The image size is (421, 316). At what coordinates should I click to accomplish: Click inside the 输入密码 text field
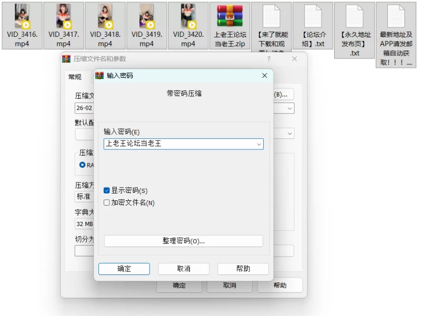[x=179, y=144]
